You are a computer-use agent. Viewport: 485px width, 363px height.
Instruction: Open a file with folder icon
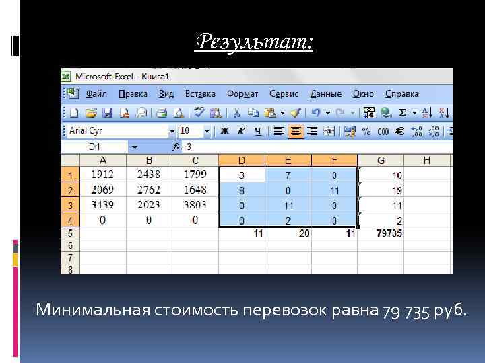tap(91, 113)
